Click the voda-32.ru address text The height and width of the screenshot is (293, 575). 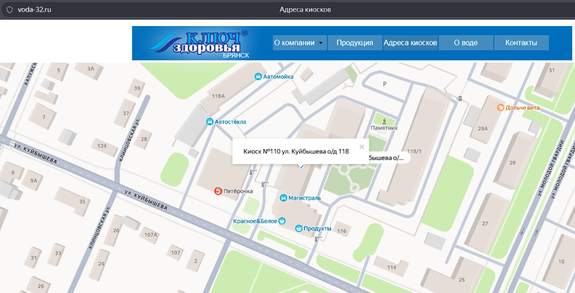tap(34, 10)
